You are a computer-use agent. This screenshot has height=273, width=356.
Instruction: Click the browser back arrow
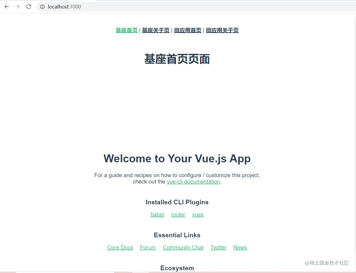(7, 7)
